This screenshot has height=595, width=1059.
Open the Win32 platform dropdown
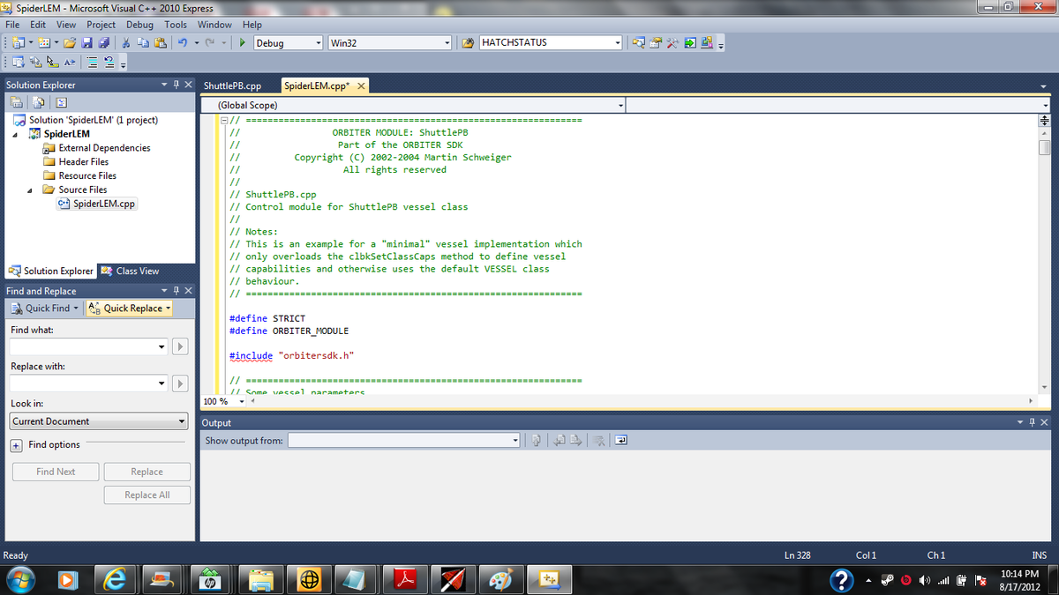(447, 42)
